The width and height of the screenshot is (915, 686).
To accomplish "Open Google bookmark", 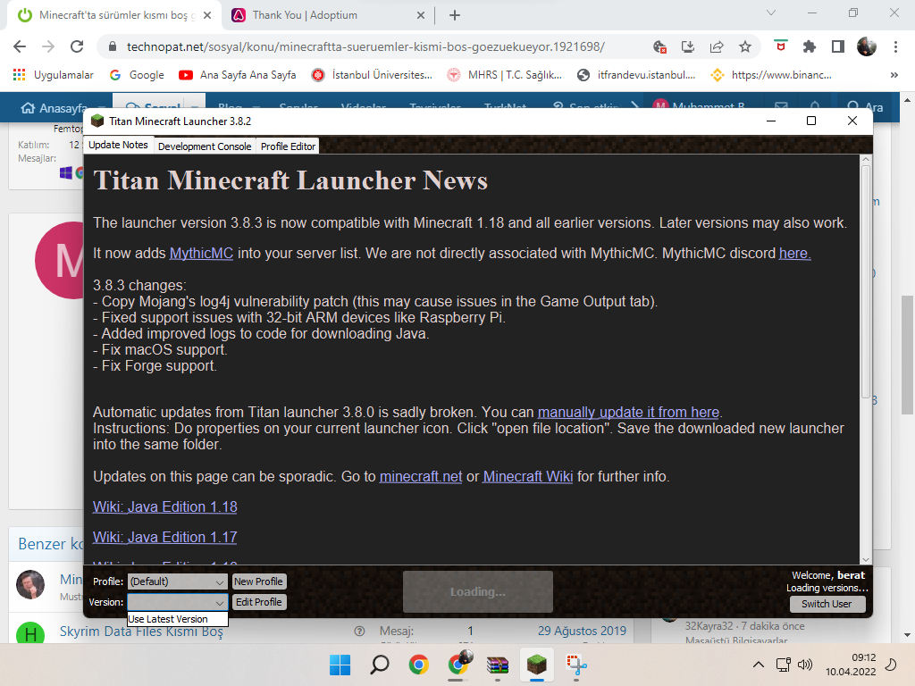I will pyautogui.click(x=137, y=75).
